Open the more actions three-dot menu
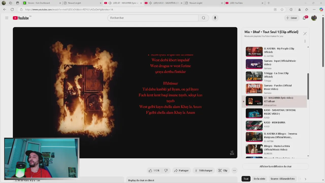 tap(234, 171)
